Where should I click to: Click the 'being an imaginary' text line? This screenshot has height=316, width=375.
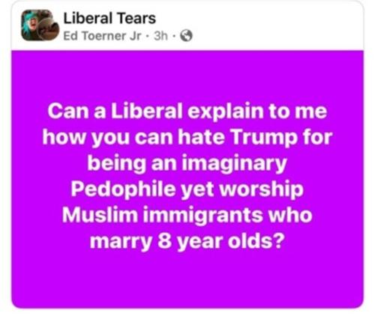click(x=187, y=163)
